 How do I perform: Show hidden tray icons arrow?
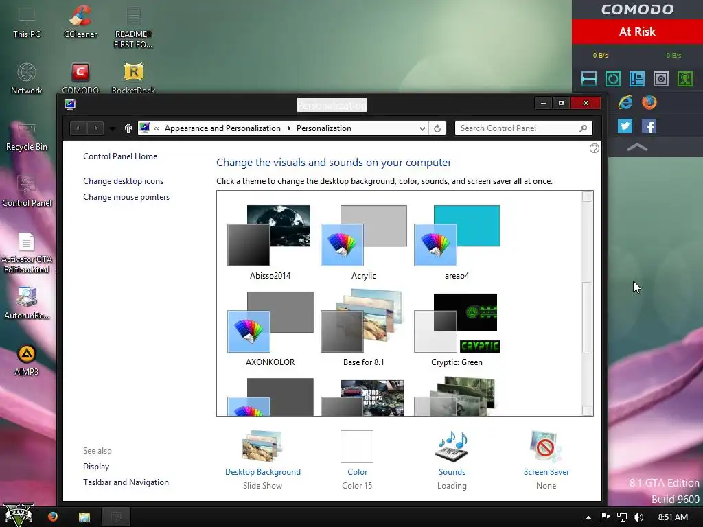tap(588, 517)
